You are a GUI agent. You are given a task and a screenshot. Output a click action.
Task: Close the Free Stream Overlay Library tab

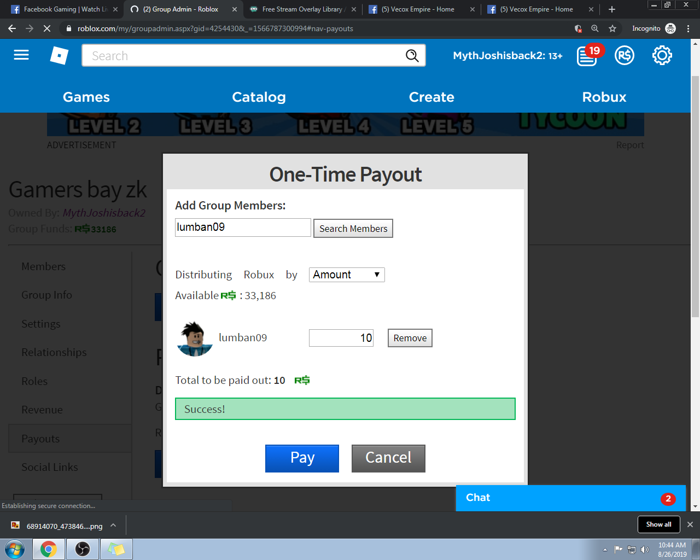click(x=353, y=9)
